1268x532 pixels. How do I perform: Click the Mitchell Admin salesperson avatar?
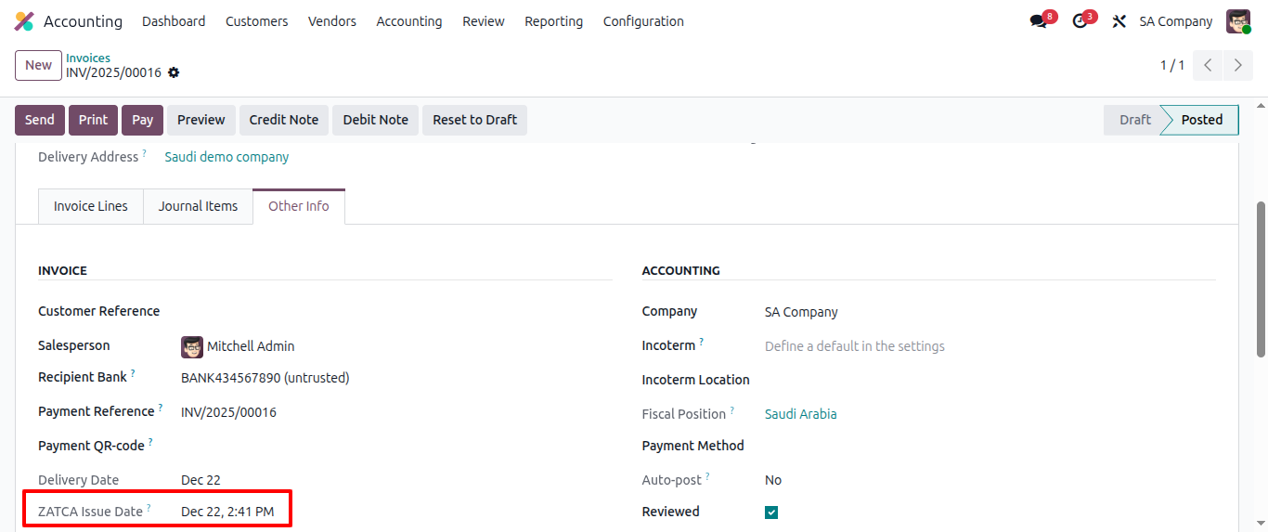pos(192,346)
